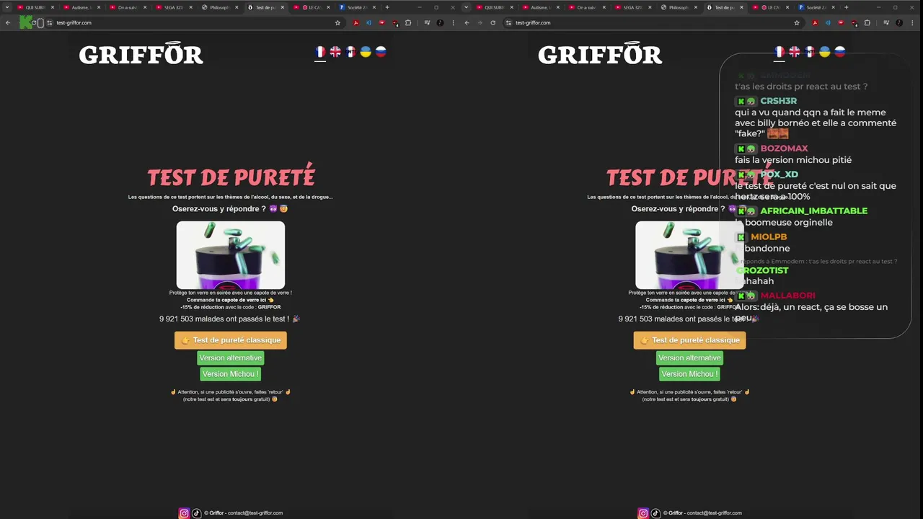Start Test de pureté classique in right window
The image size is (923, 519).
point(689,340)
